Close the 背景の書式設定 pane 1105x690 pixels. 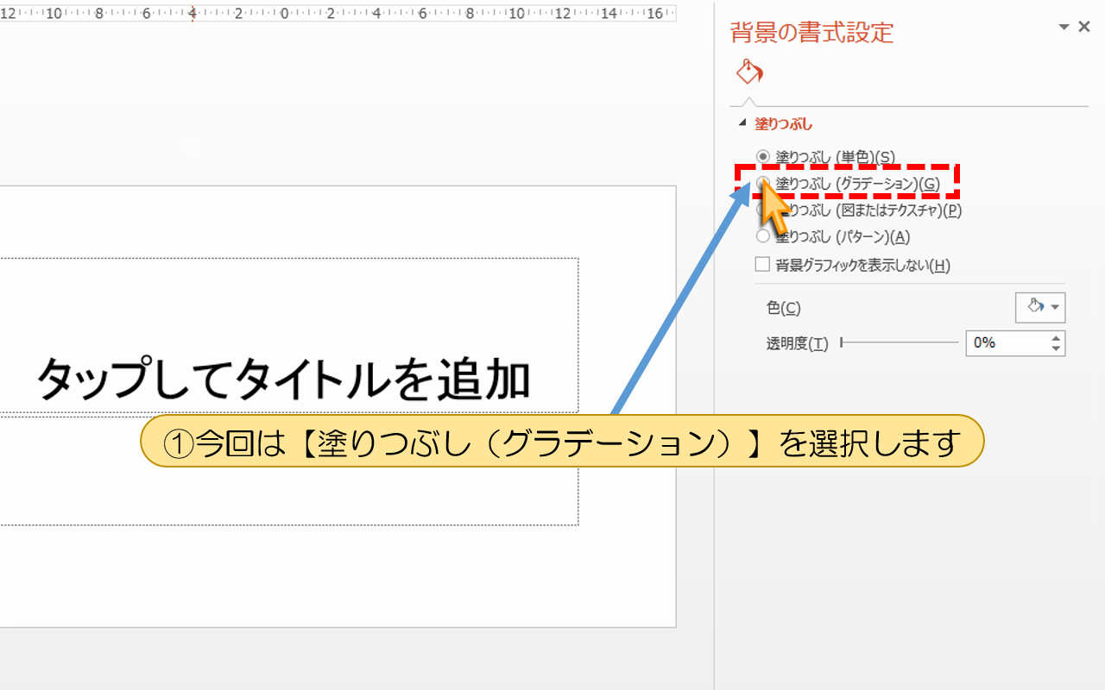coord(1085,28)
